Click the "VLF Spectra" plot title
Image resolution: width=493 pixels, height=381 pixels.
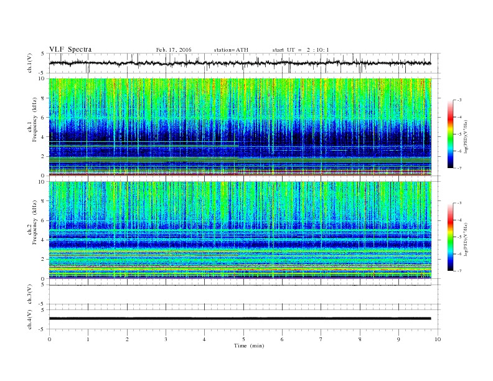70,49
